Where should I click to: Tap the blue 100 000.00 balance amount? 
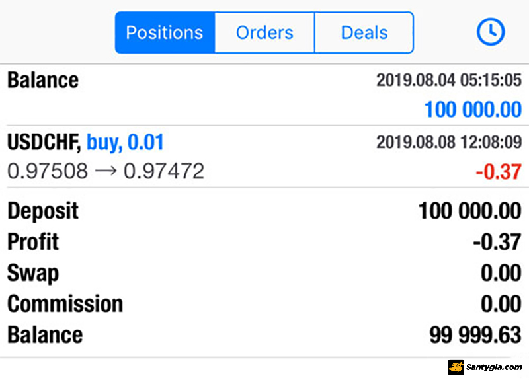coord(473,110)
